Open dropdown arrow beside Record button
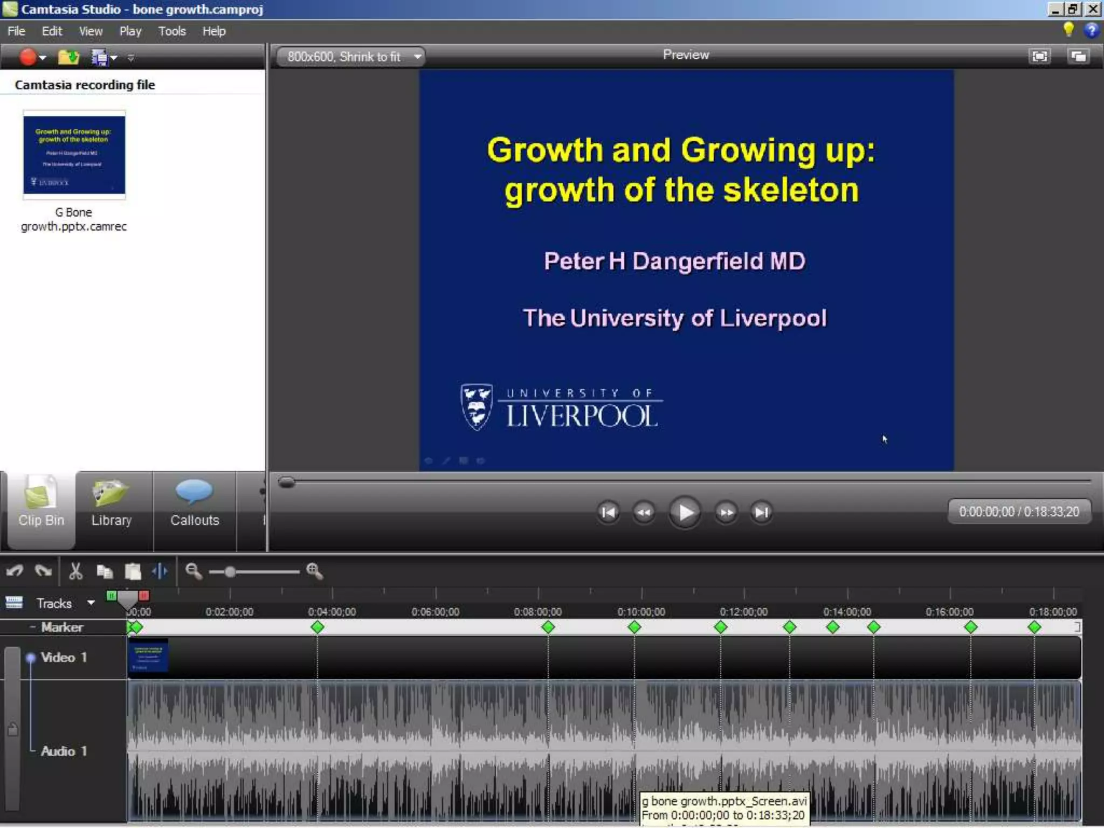This screenshot has height=828, width=1104. (43, 57)
